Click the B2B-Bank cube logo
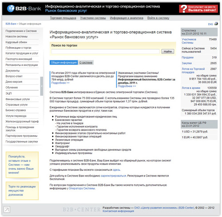The height and width of the screenshot is (217, 222). pos(11,8)
